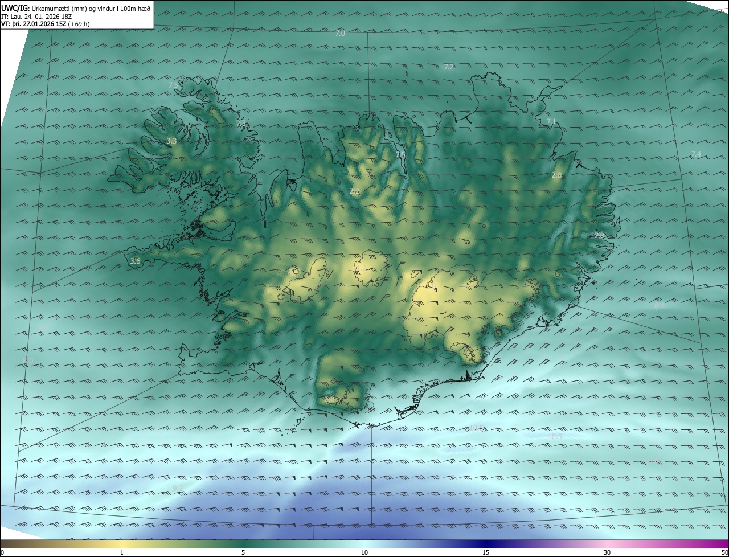The width and height of the screenshot is (729, 557).
Task: Click the colorbar tick label 5
Action: 243,552
